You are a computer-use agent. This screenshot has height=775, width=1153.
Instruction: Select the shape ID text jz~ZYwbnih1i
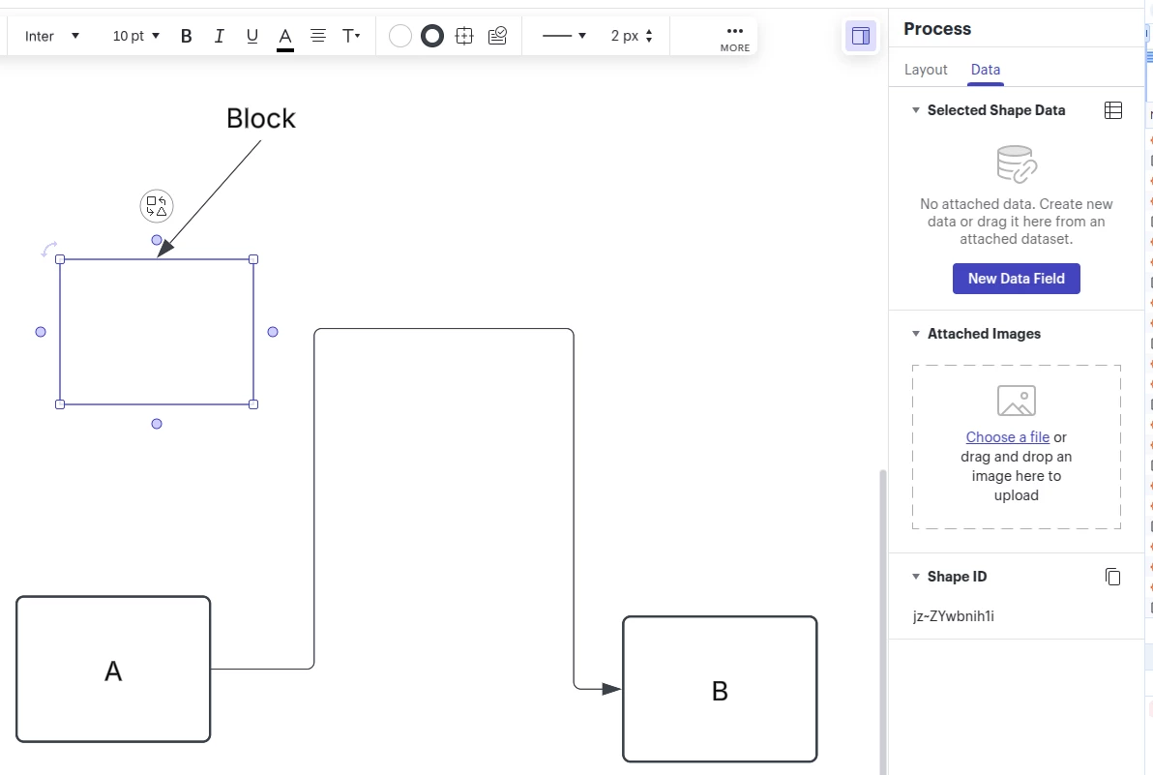click(954, 616)
